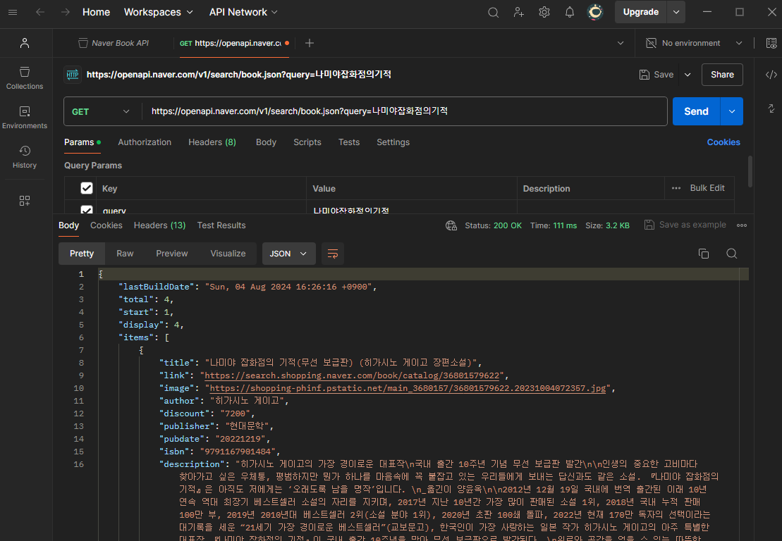The width and height of the screenshot is (782, 541).
Task: Go to Home
Action: [97, 12]
